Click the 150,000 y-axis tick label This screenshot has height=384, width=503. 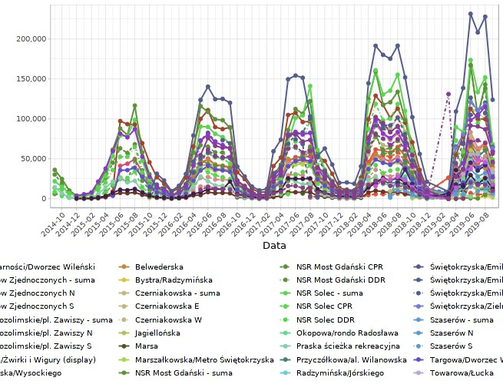coord(31,79)
